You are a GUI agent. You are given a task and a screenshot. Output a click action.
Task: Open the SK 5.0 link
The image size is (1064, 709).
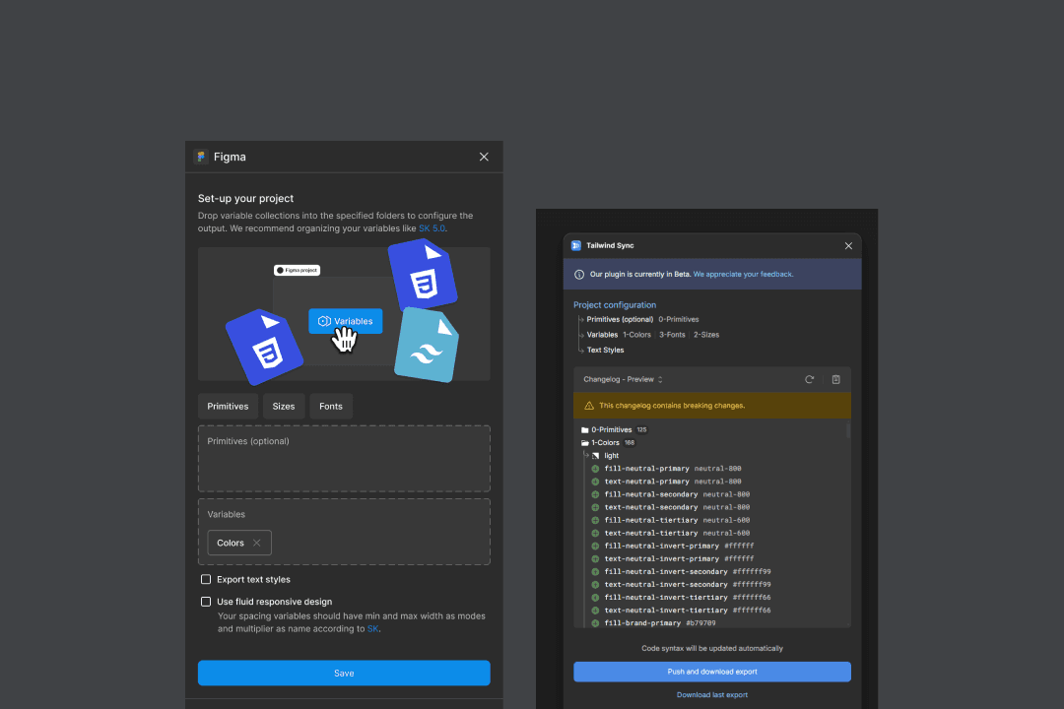[x=432, y=228]
